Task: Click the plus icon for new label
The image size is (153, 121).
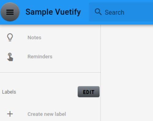Action: [10, 114]
